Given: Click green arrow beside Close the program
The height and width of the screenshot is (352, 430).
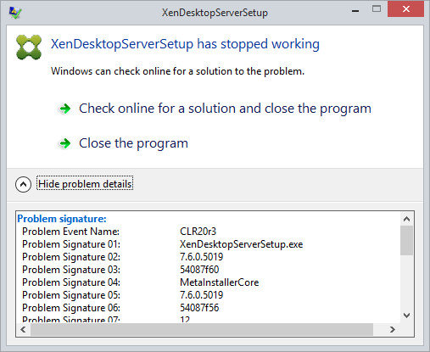Looking at the screenshot, I should (64, 143).
